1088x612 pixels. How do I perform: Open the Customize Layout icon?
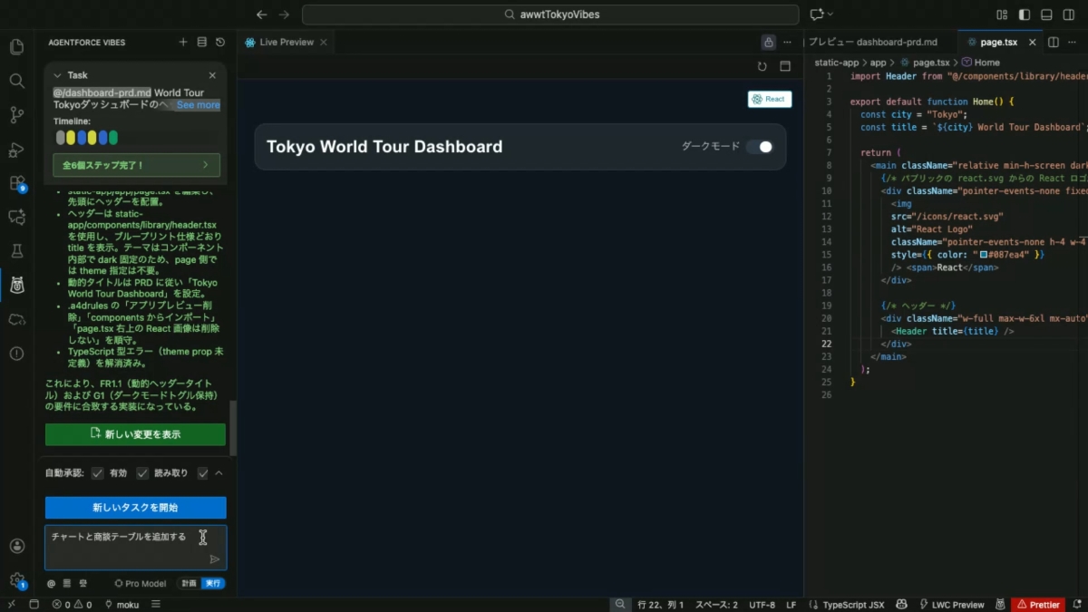(x=1002, y=15)
